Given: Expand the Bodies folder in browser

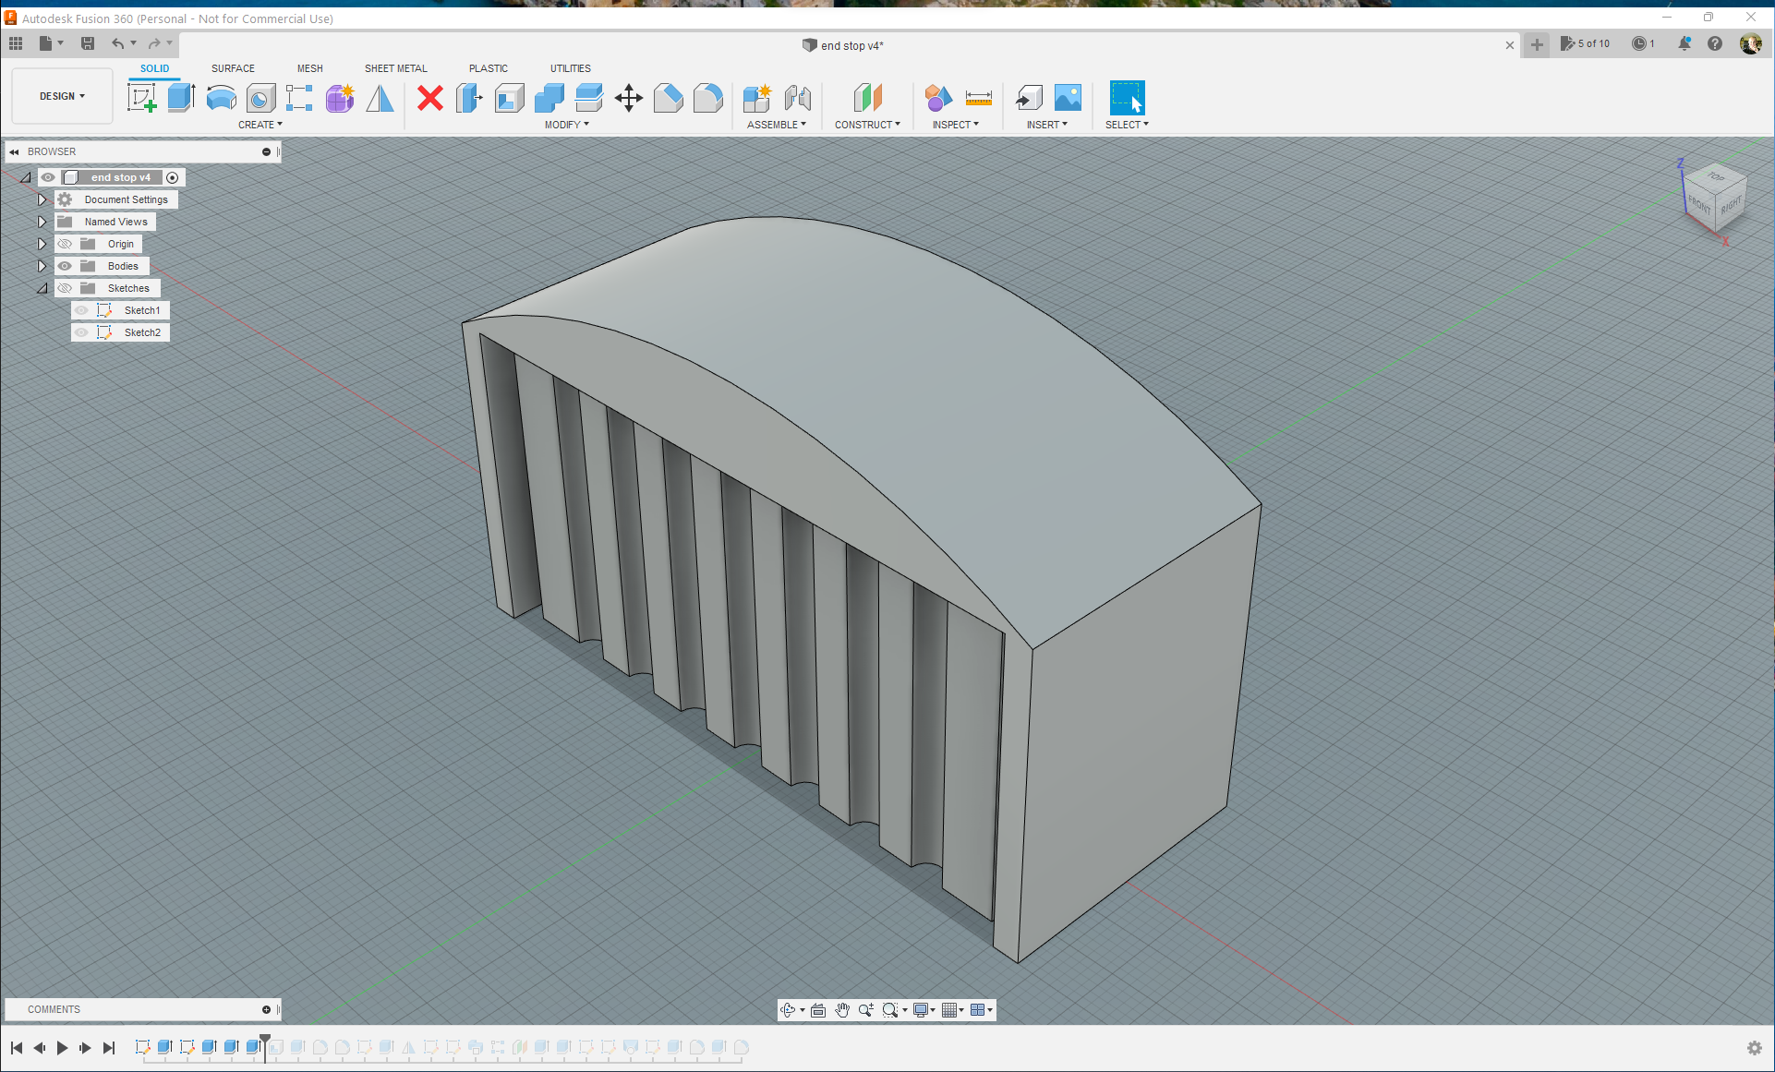Looking at the screenshot, I should point(42,266).
